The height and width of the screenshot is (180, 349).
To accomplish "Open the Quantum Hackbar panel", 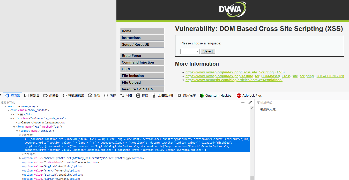I will [216, 96].
